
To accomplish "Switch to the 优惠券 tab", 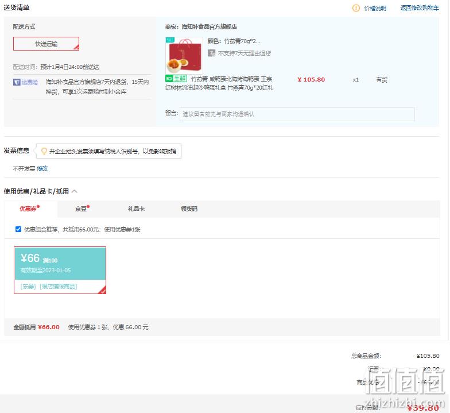I will (30, 209).
